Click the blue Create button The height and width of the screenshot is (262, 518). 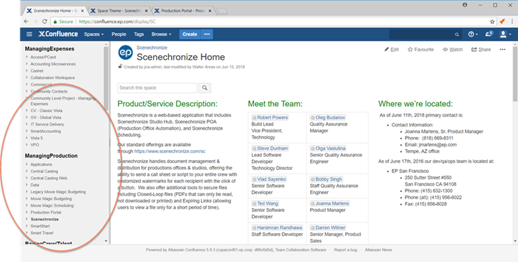189,34
